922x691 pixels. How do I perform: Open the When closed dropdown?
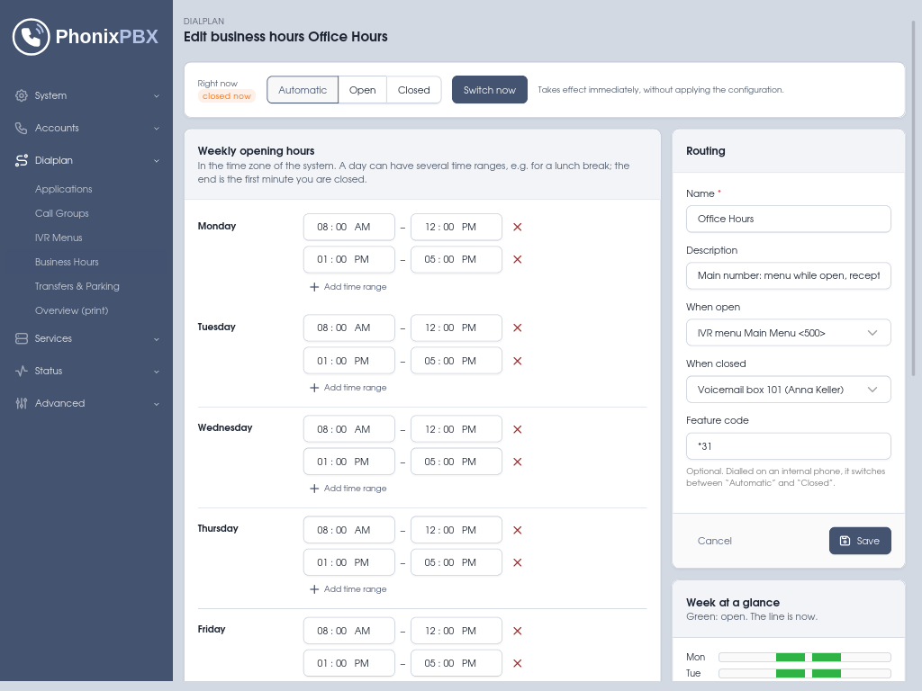click(x=789, y=390)
